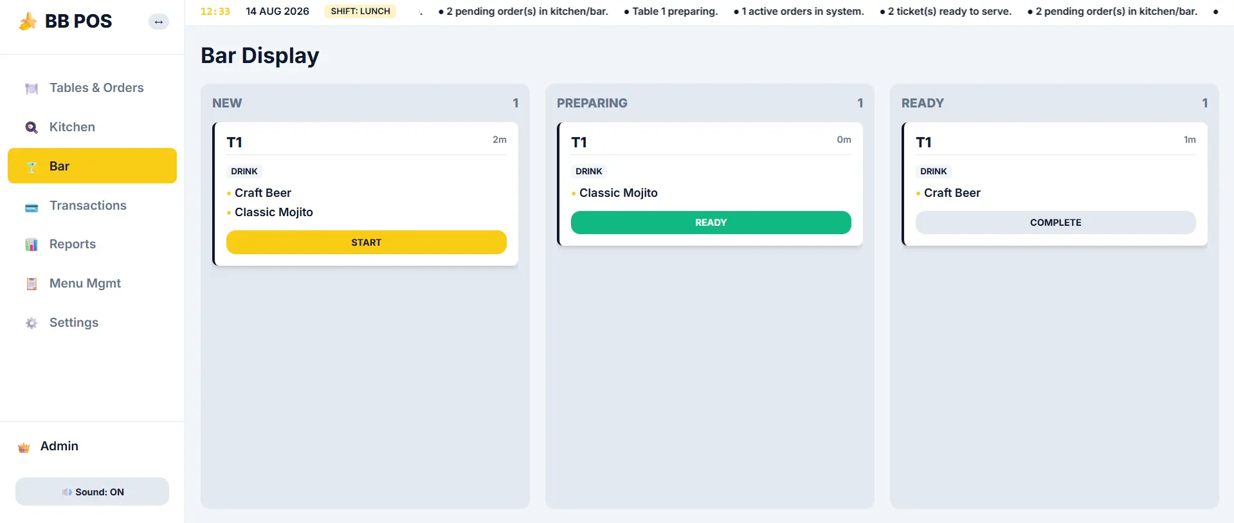Click the 2m elapsed time on the NEW ticket
Image resolution: width=1234 pixels, height=523 pixels.
pos(500,140)
